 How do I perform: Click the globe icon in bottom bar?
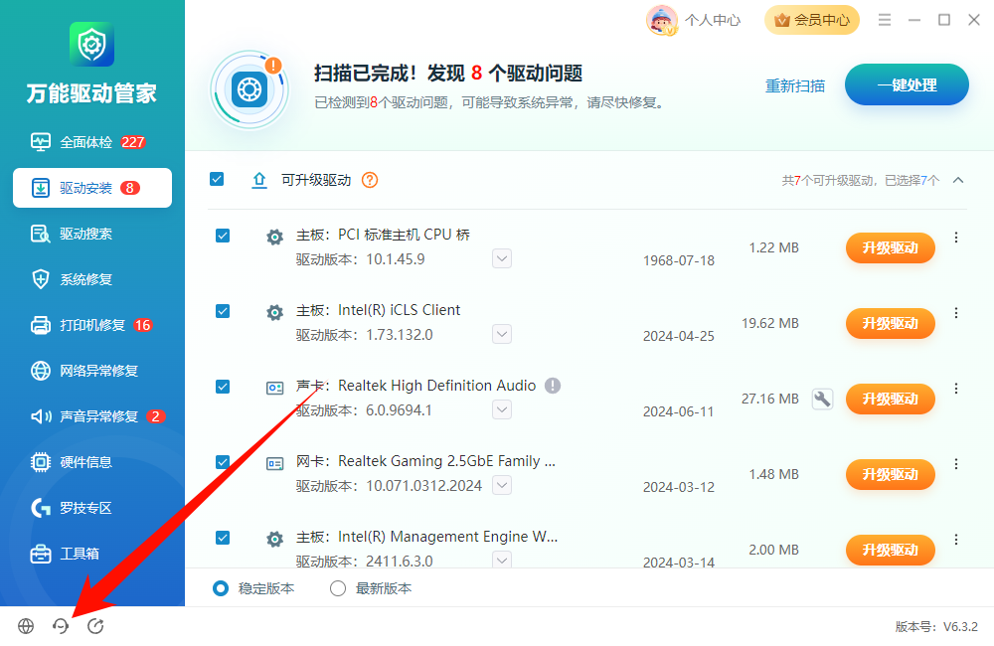[26, 626]
